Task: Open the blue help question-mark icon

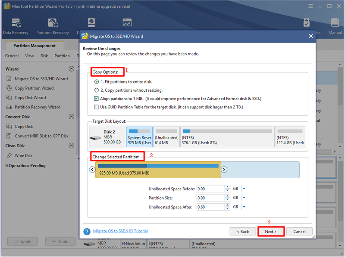Action: pos(87,232)
